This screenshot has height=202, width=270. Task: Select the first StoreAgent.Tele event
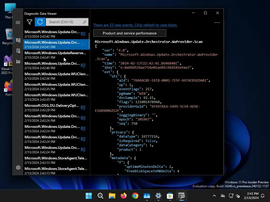(56, 160)
